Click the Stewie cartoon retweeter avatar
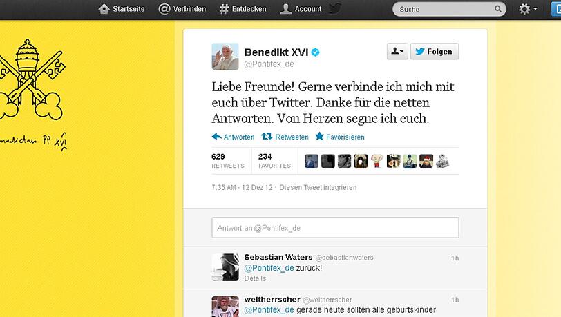The image size is (561, 317). pos(377,161)
